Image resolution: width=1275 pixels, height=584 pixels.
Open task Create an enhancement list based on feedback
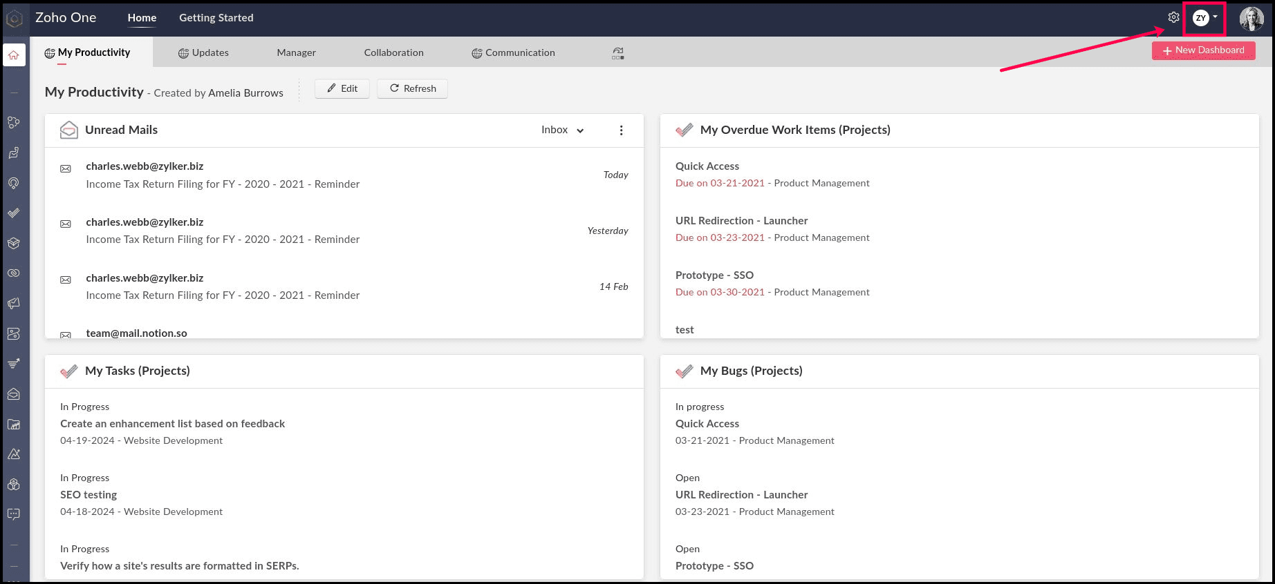pos(173,424)
